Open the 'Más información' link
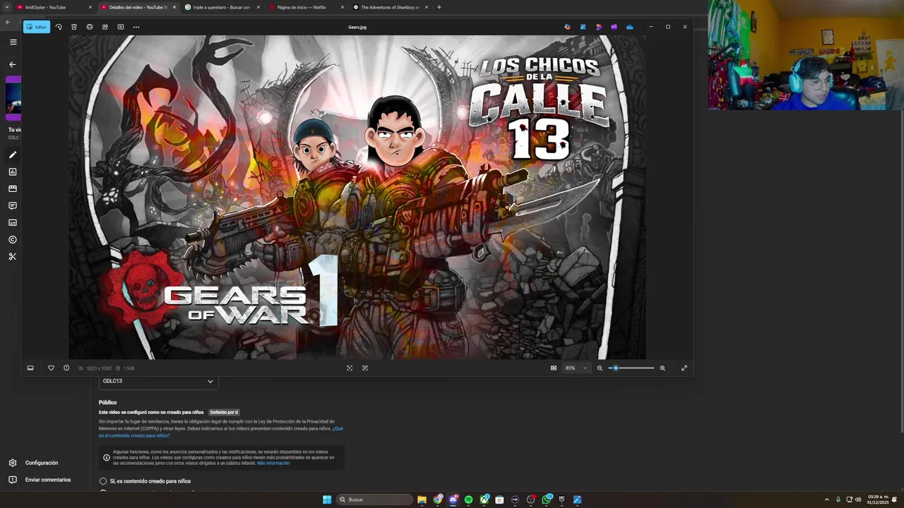 click(273, 463)
